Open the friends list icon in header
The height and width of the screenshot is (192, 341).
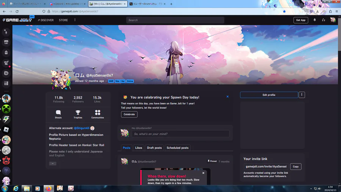(x=324, y=20)
